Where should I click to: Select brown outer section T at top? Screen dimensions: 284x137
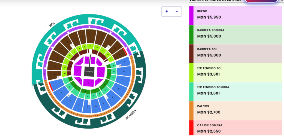[x=91, y=36]
